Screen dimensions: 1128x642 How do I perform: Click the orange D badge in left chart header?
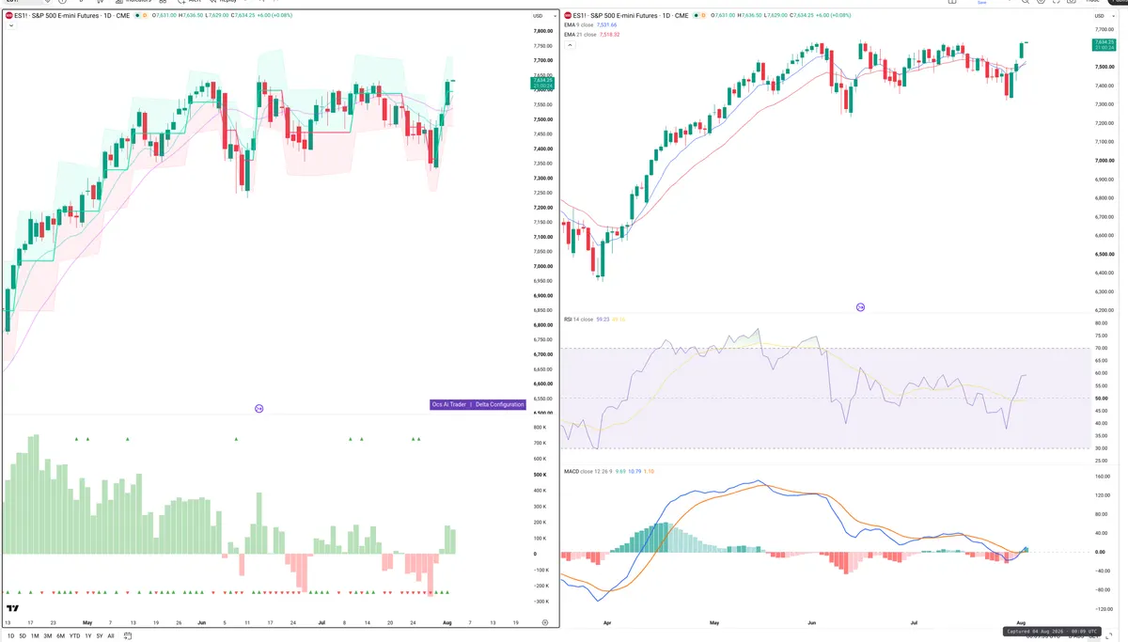click(145, 16)
